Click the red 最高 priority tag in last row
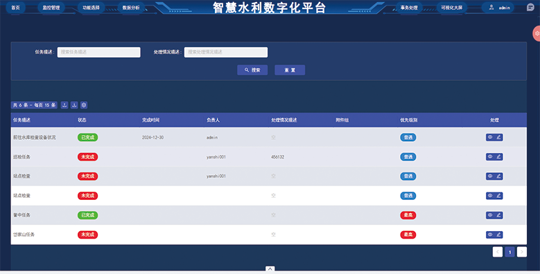The height and width of the screenshot is (274, 540). [408, 235]
